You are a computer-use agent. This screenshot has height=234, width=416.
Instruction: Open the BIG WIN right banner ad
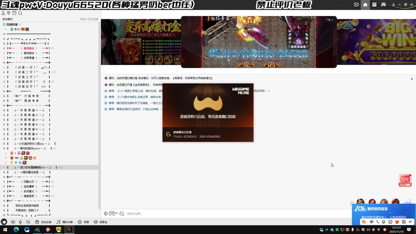coord(376,42)
